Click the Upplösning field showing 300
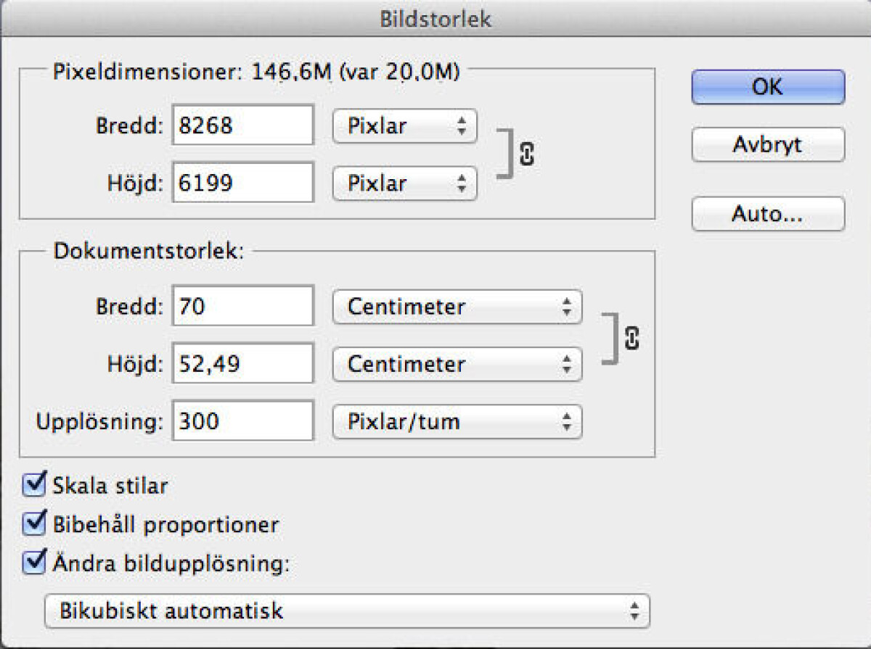The image size is (871, 649). tap(243, 421)
